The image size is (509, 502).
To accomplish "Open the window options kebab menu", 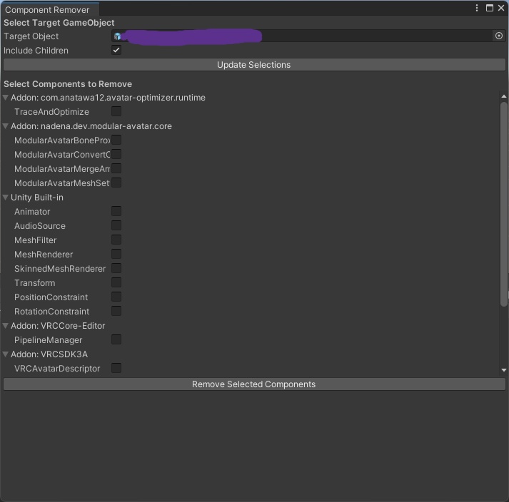I will tap(477, 8).
